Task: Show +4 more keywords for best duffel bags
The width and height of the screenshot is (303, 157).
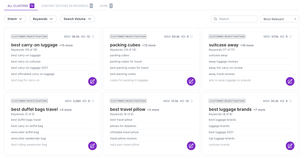Action: [x=66, y=110]
